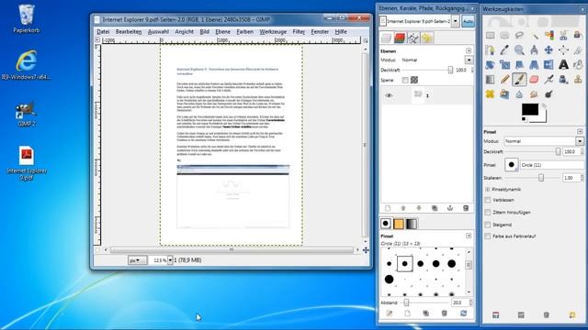Select the Zoom magnifier tool
Screen dimensions: 588x330
519,49
